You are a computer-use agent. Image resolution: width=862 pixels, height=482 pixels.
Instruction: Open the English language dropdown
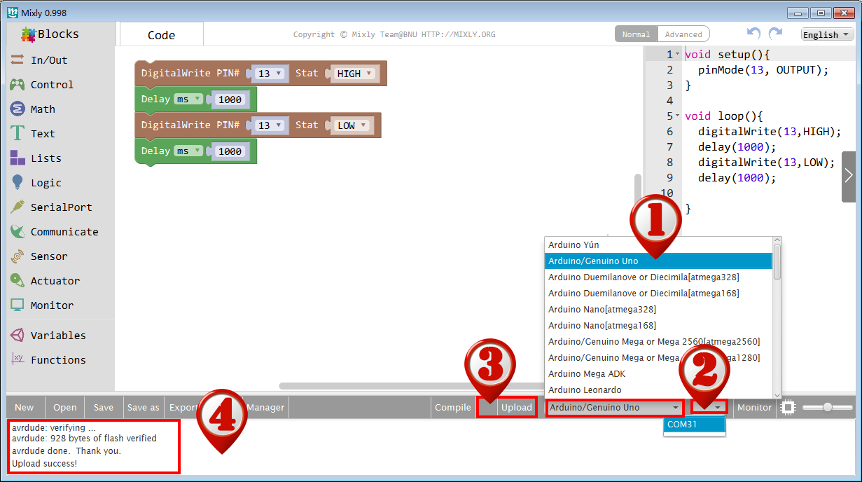tap(827, 34)
